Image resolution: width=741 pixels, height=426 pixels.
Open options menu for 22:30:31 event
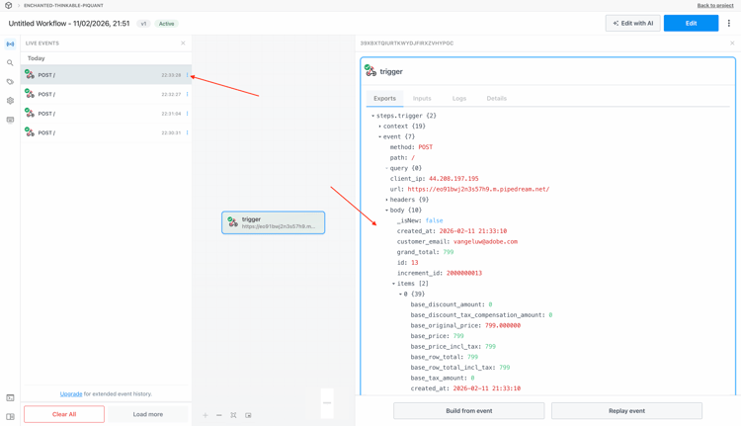[187, 132]
